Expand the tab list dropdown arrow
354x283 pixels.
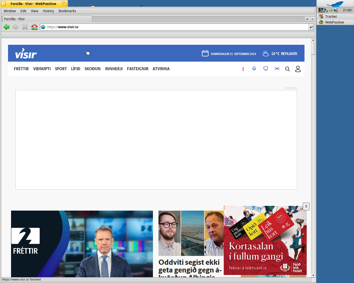(x=313, y=19)
